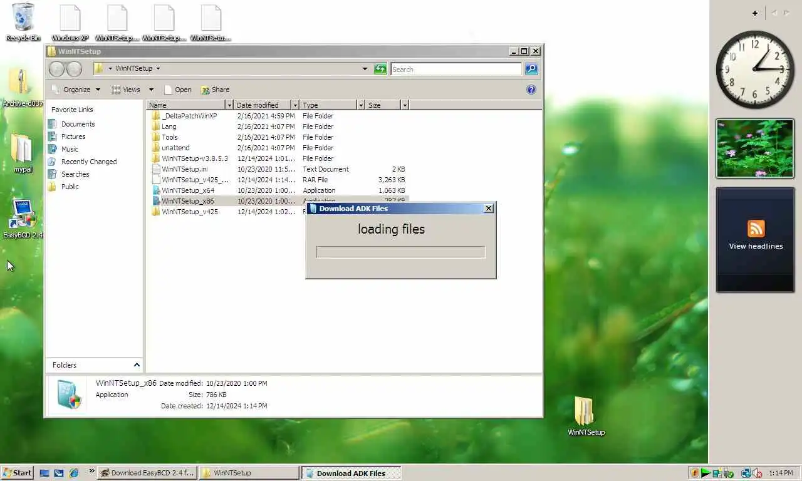Expand the Size column filter dropdown
The height and width of the screenshot is (481, 802).
(405, 105)
